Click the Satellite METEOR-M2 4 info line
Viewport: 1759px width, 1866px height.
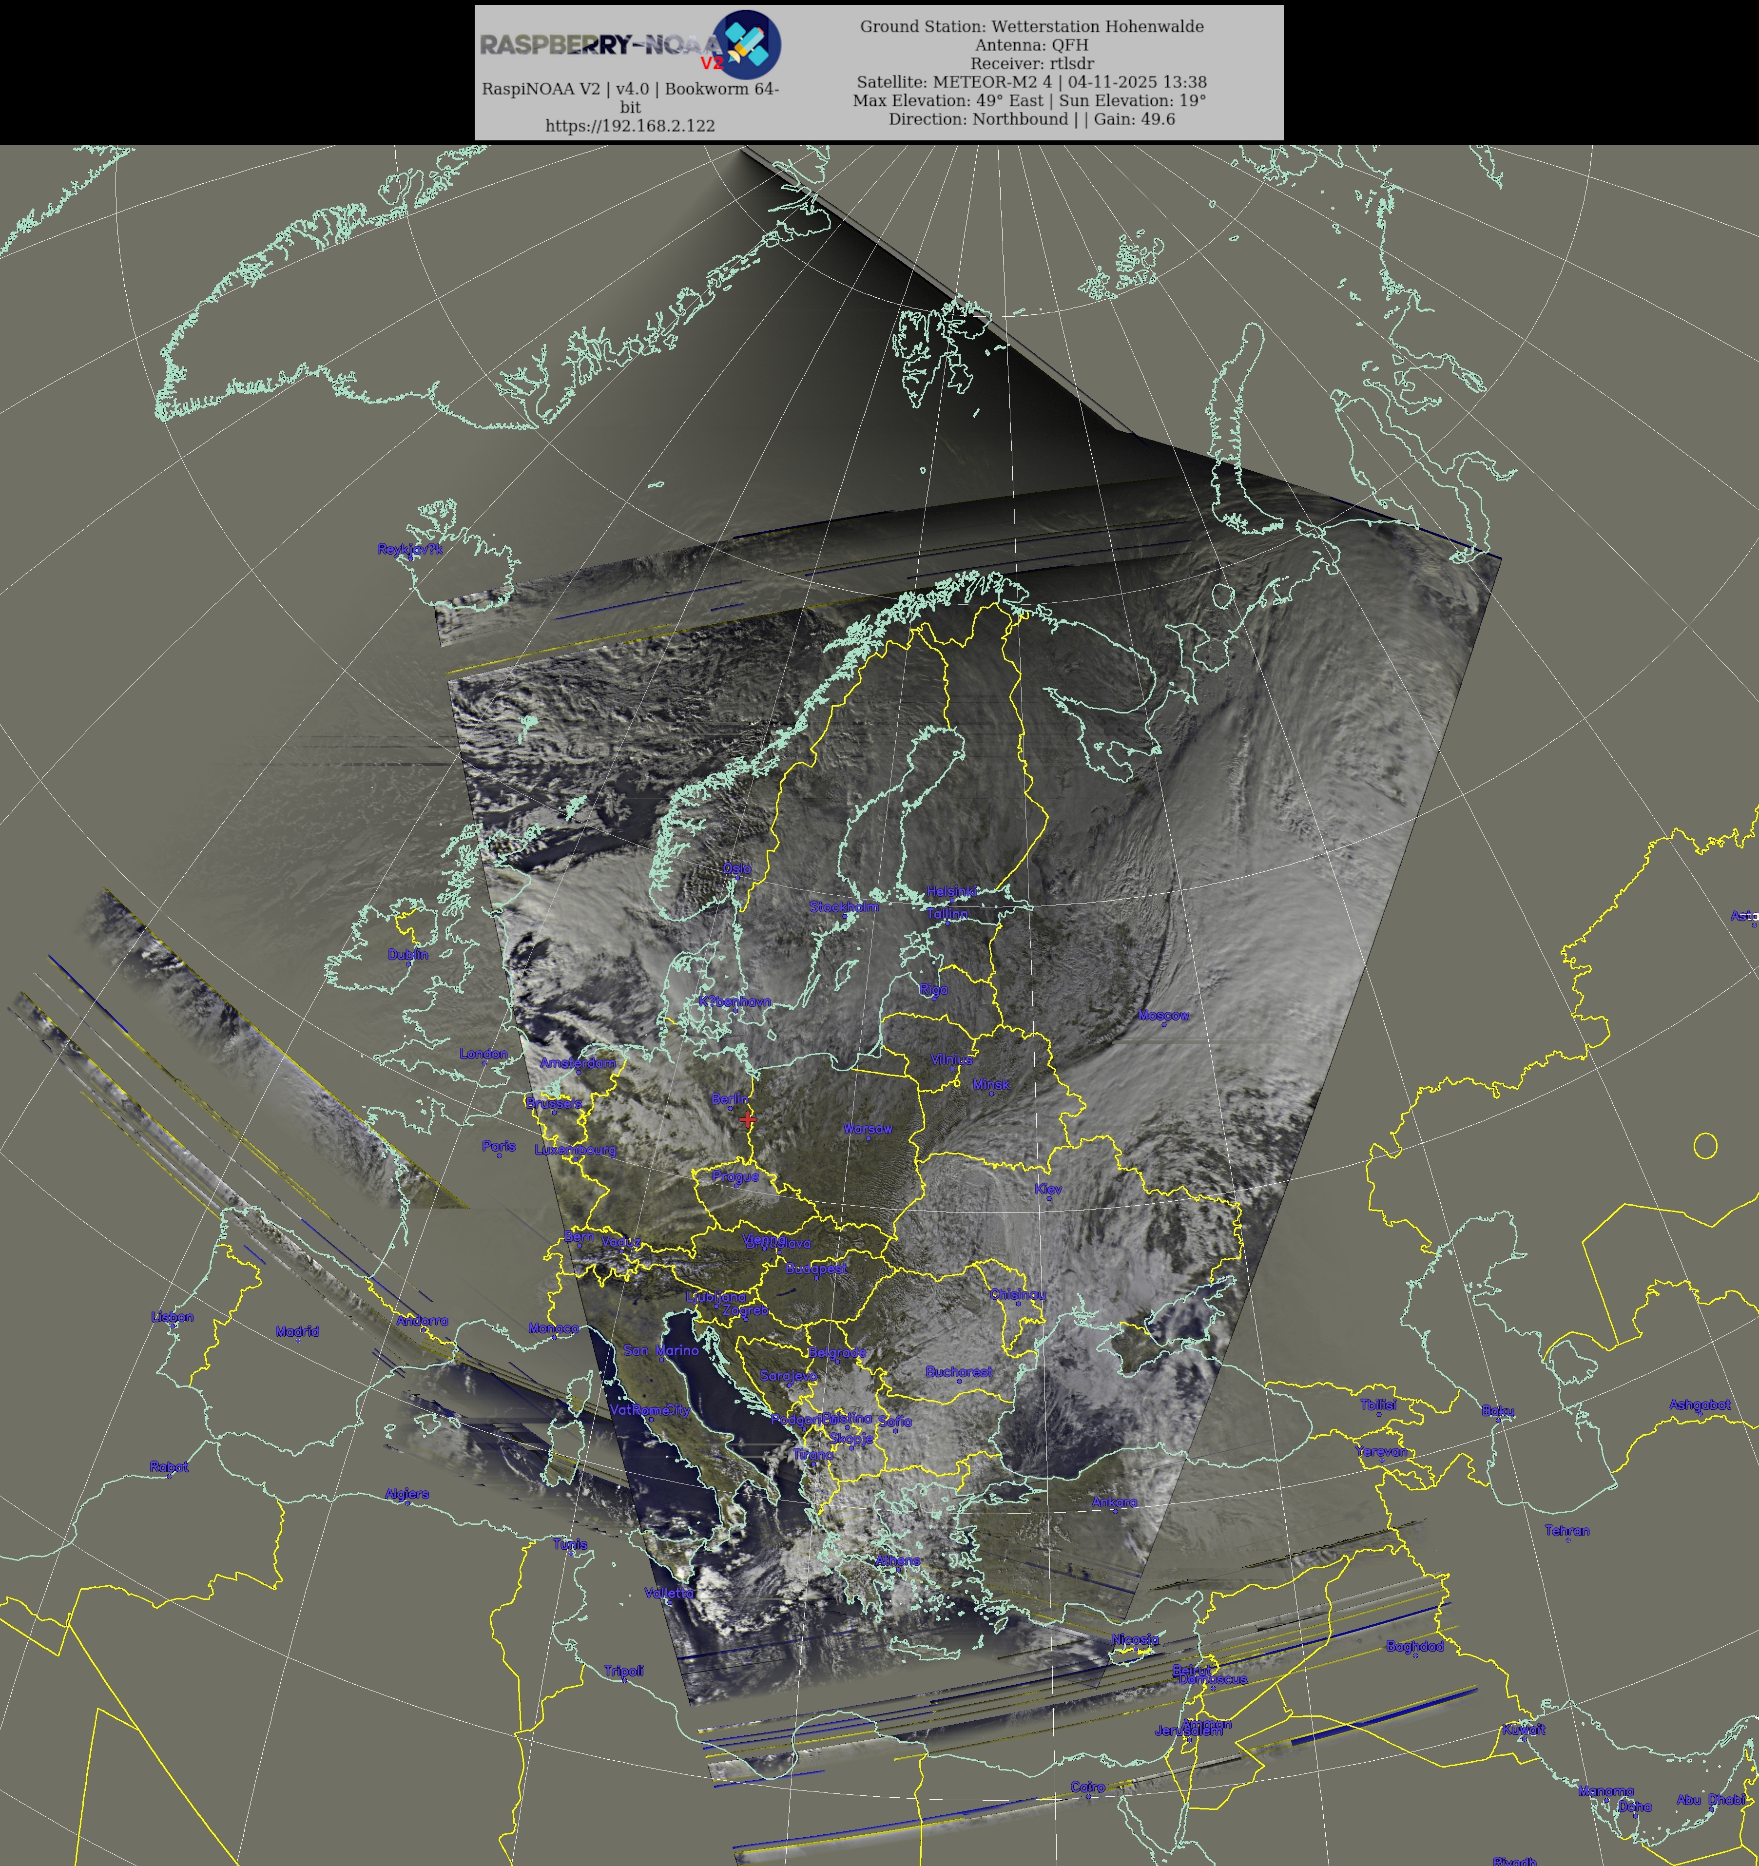pyautogui.click(x=1031, y=82)
